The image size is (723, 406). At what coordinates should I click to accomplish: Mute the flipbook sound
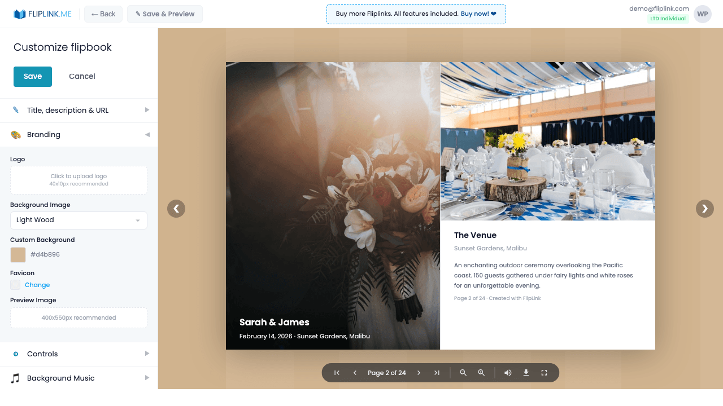coord(508,373)
